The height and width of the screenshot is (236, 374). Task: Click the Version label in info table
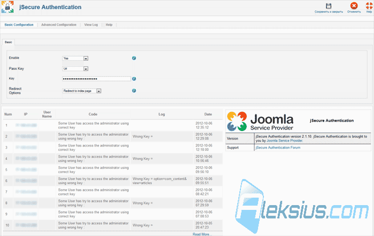coord(232,139)
